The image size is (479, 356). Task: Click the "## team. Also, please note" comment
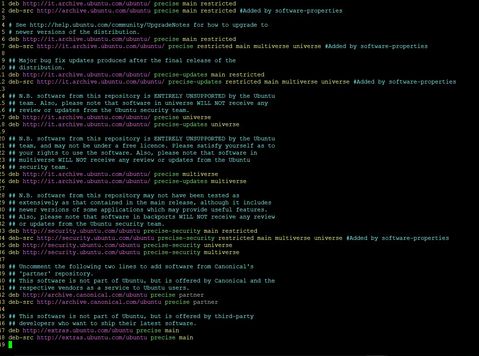(x=138, y=103)
